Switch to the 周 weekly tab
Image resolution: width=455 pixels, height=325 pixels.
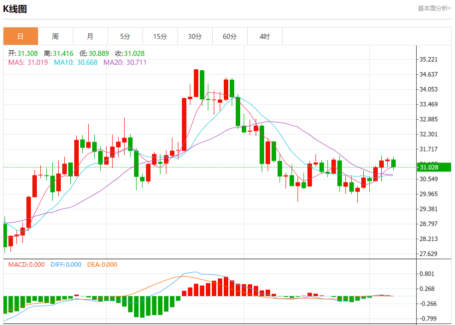coord(55,36)
